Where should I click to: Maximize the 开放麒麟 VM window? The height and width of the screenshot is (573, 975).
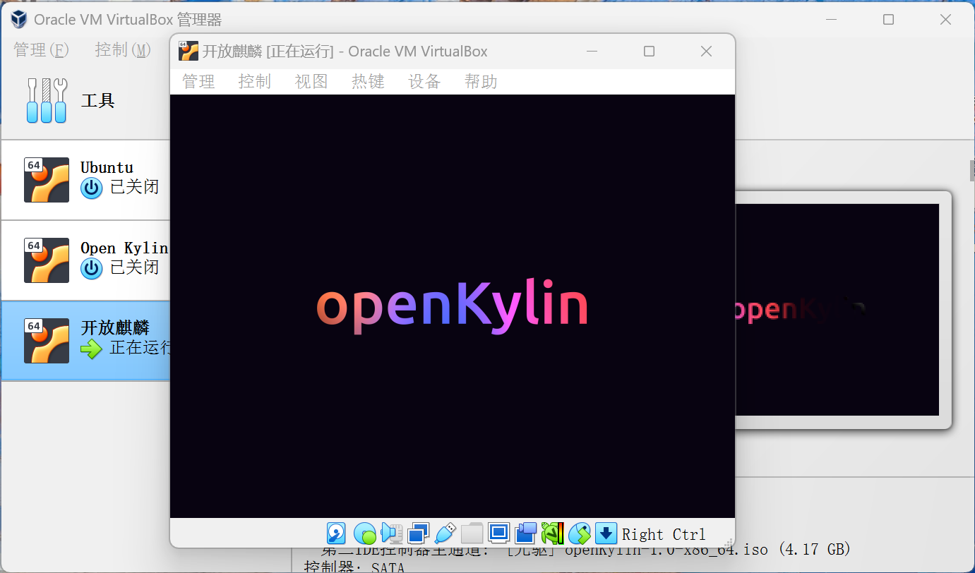pyautogui.click(x=649, y=51)
